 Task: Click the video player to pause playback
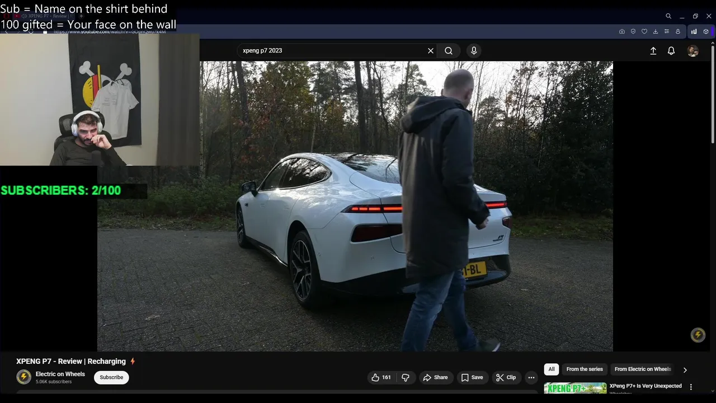pos(355,206)
